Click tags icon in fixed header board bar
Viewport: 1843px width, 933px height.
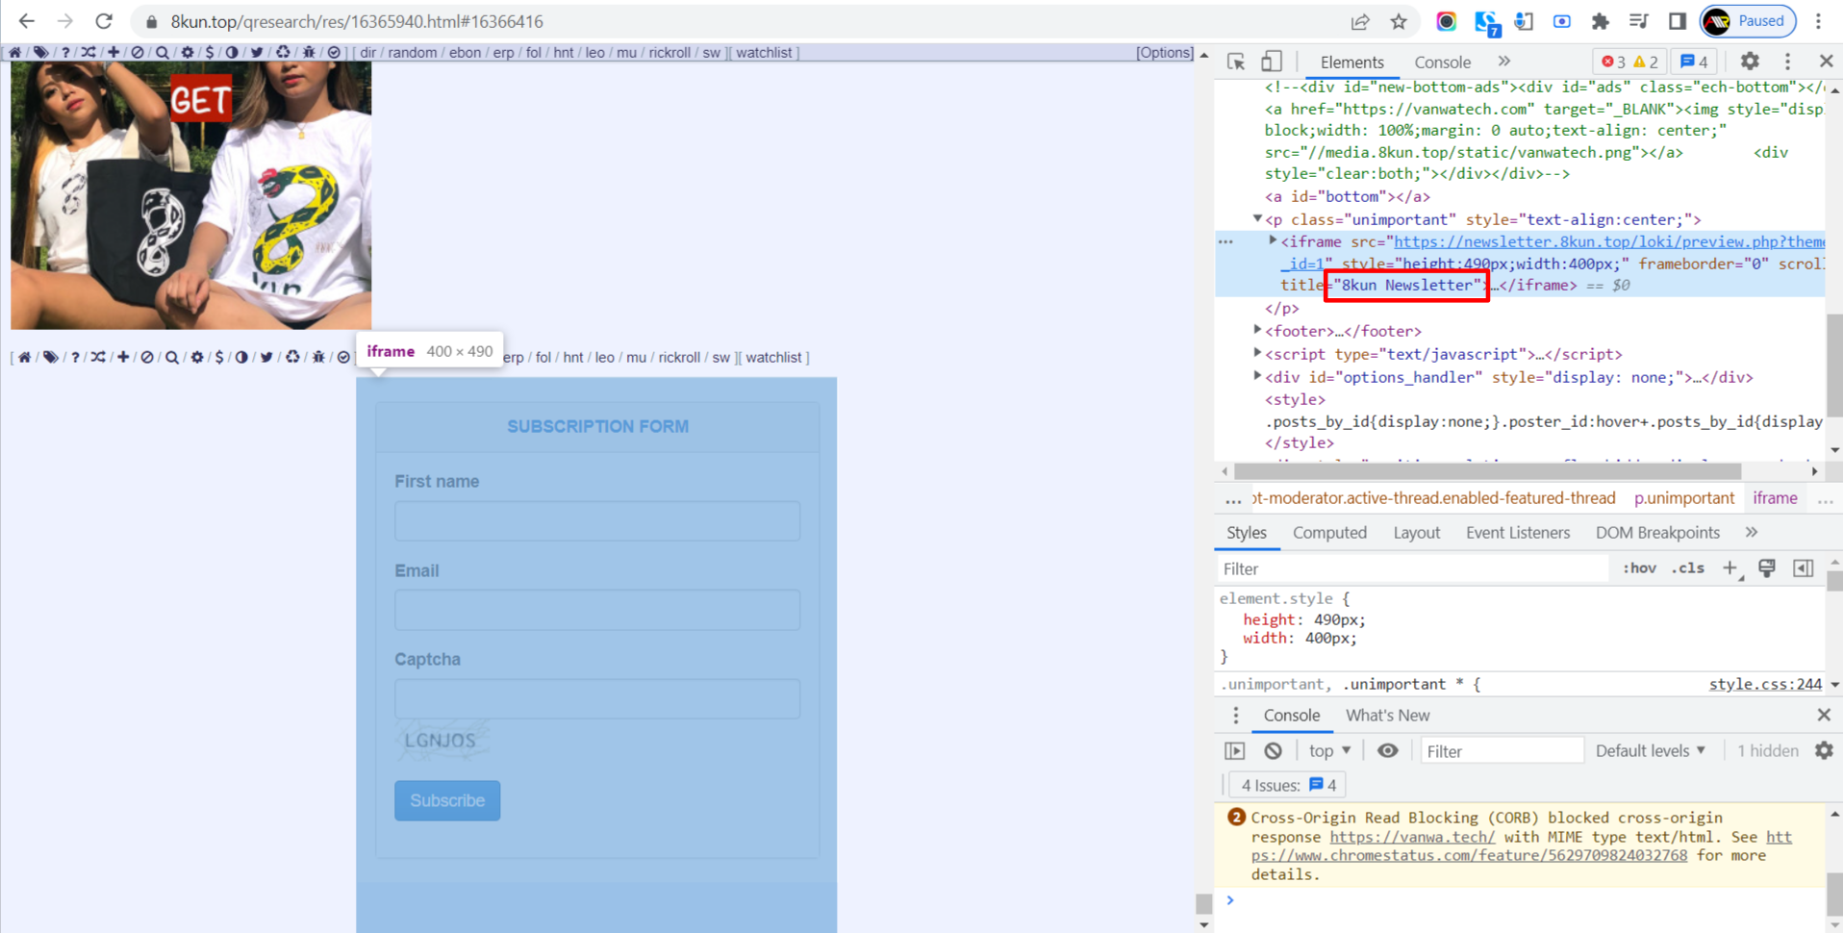pos(40,53)
